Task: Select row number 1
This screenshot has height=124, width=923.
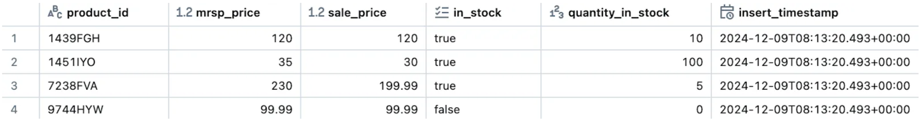Action: tap(14, 38)
